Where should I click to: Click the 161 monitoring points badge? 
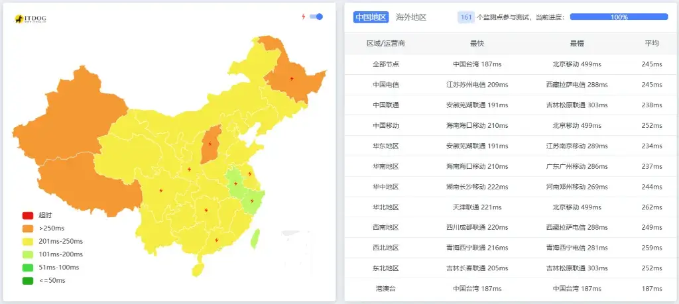(466, 17)
